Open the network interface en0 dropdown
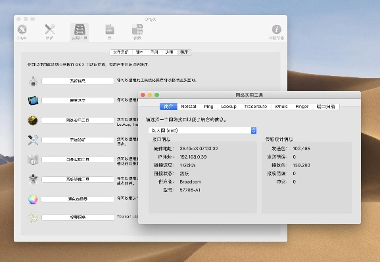This screenshot has width=380, height=262. 202,130
